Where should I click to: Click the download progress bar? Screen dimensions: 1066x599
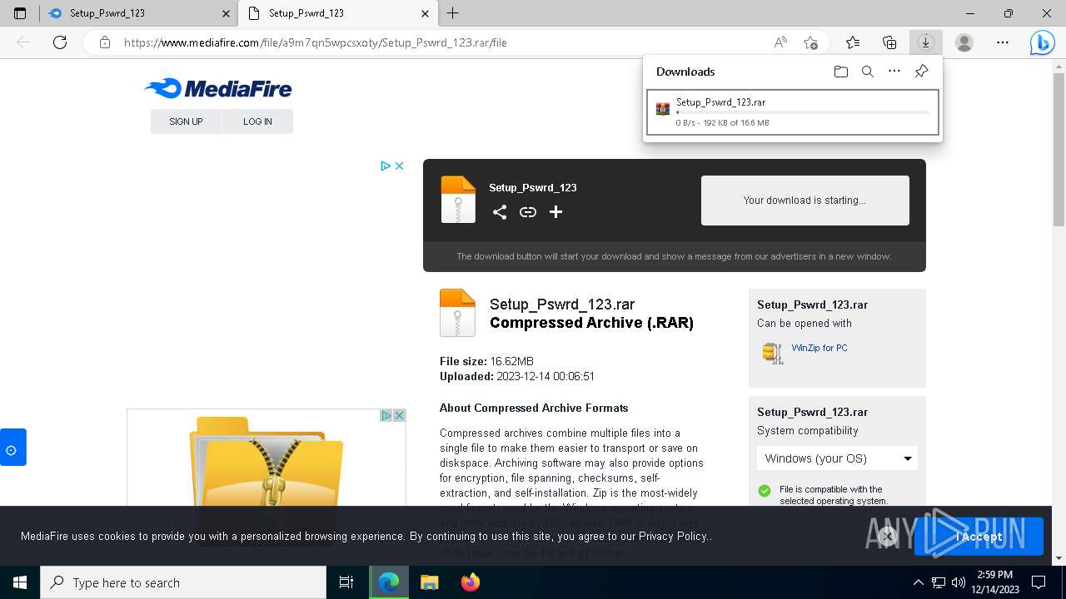[803, 112]
